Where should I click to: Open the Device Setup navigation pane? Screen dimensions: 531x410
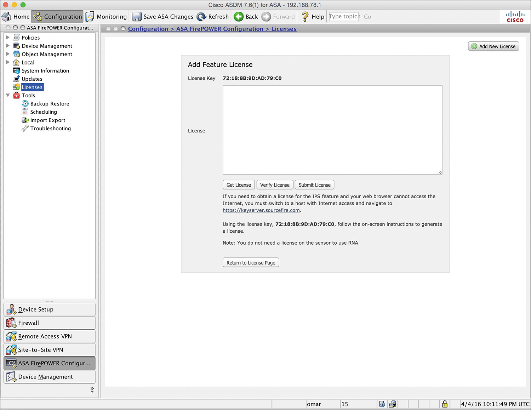coord(50,309)
